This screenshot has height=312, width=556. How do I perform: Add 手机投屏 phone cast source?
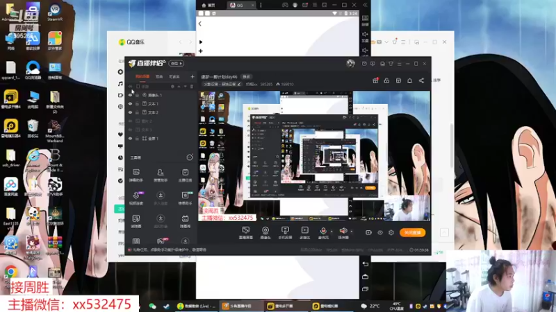(x=285, y=233)
